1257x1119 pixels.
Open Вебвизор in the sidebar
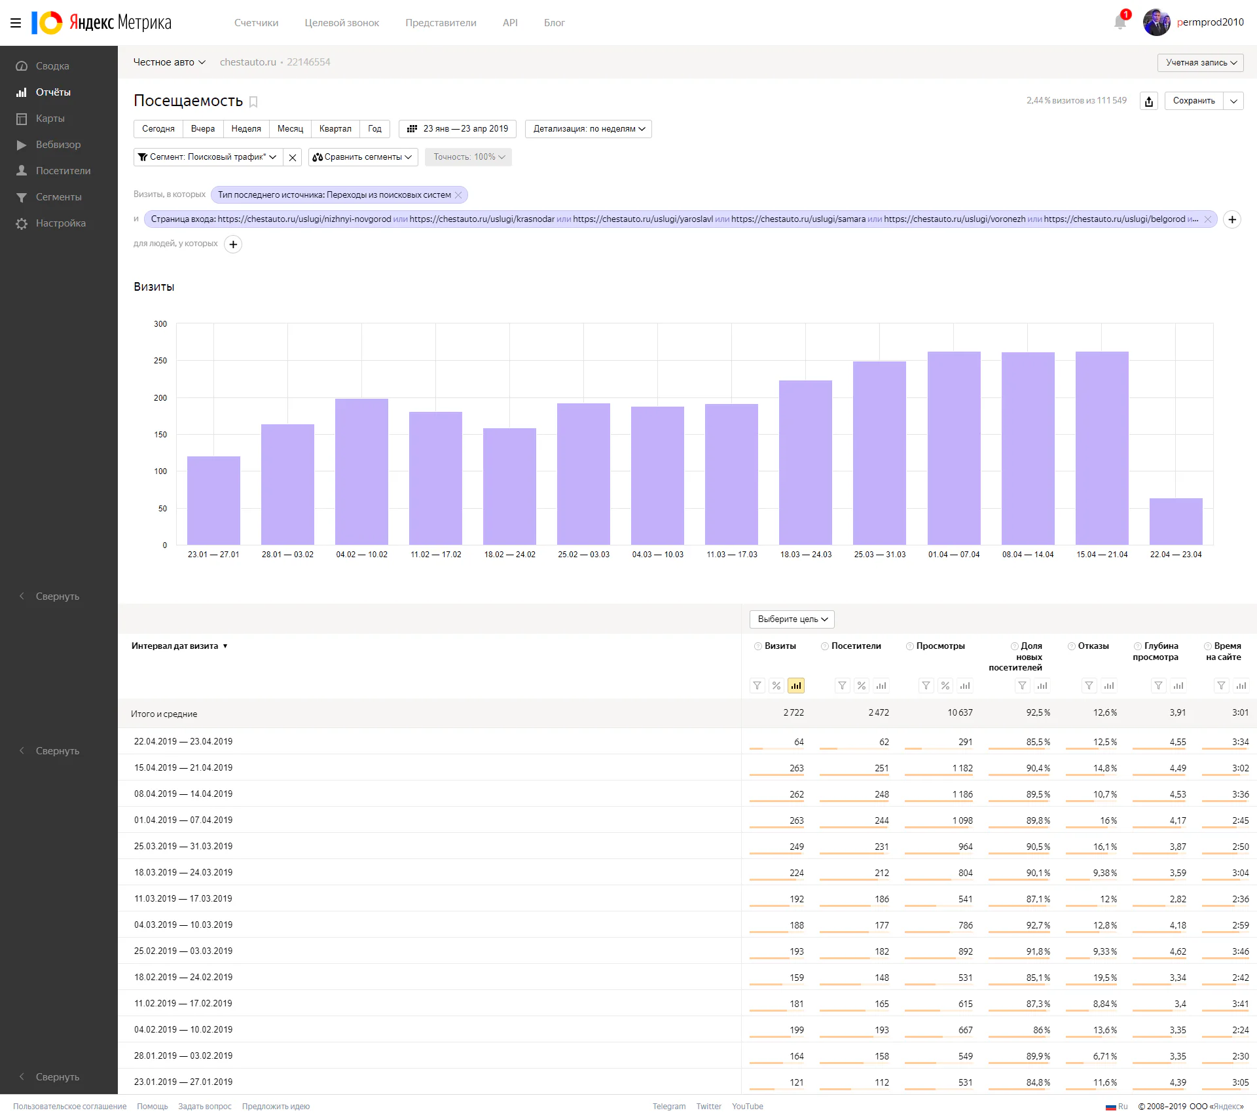(58, 145)
